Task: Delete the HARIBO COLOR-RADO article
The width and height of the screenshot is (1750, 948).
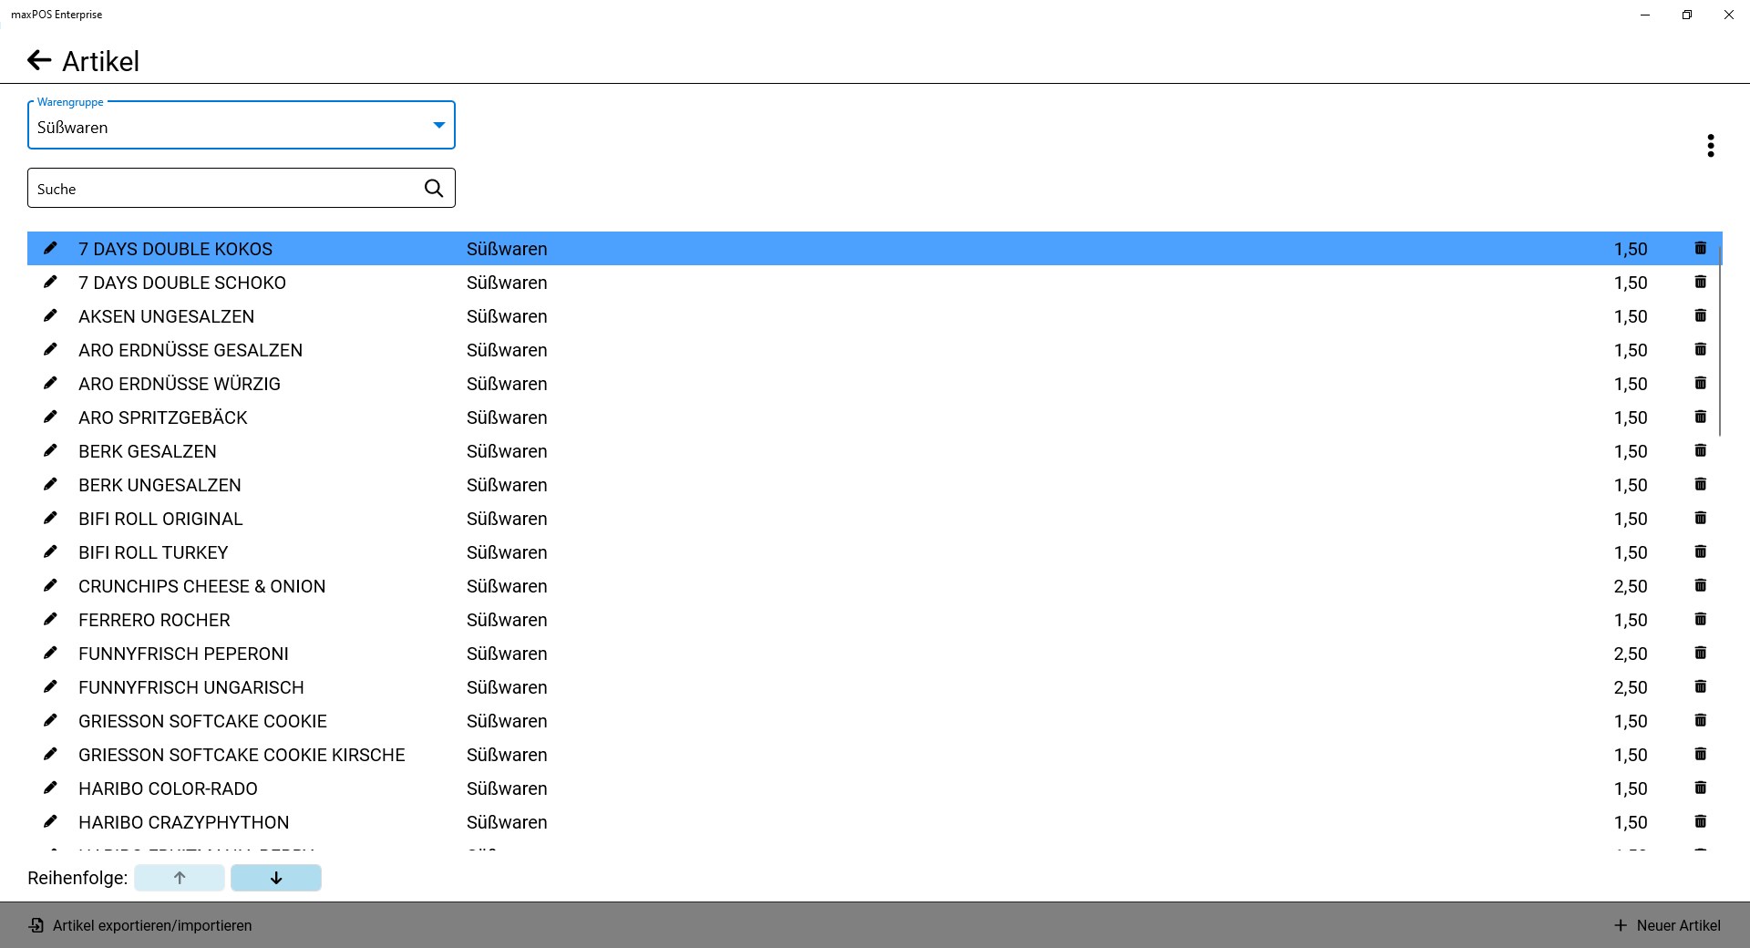Action: coord(1700,788)
